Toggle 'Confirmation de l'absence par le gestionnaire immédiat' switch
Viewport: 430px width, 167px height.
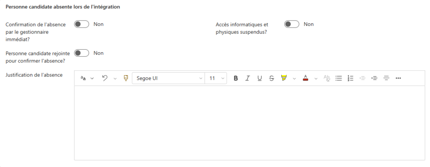point(81,24)
